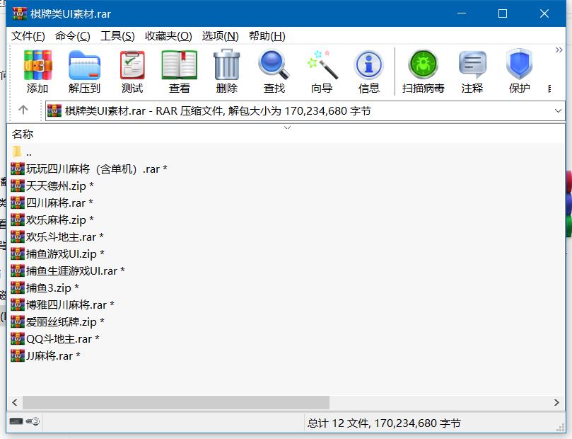The width and height of the screenshot is (572, 439).
Task: Click the parent folder ".." entry
Action: point(28,152)
